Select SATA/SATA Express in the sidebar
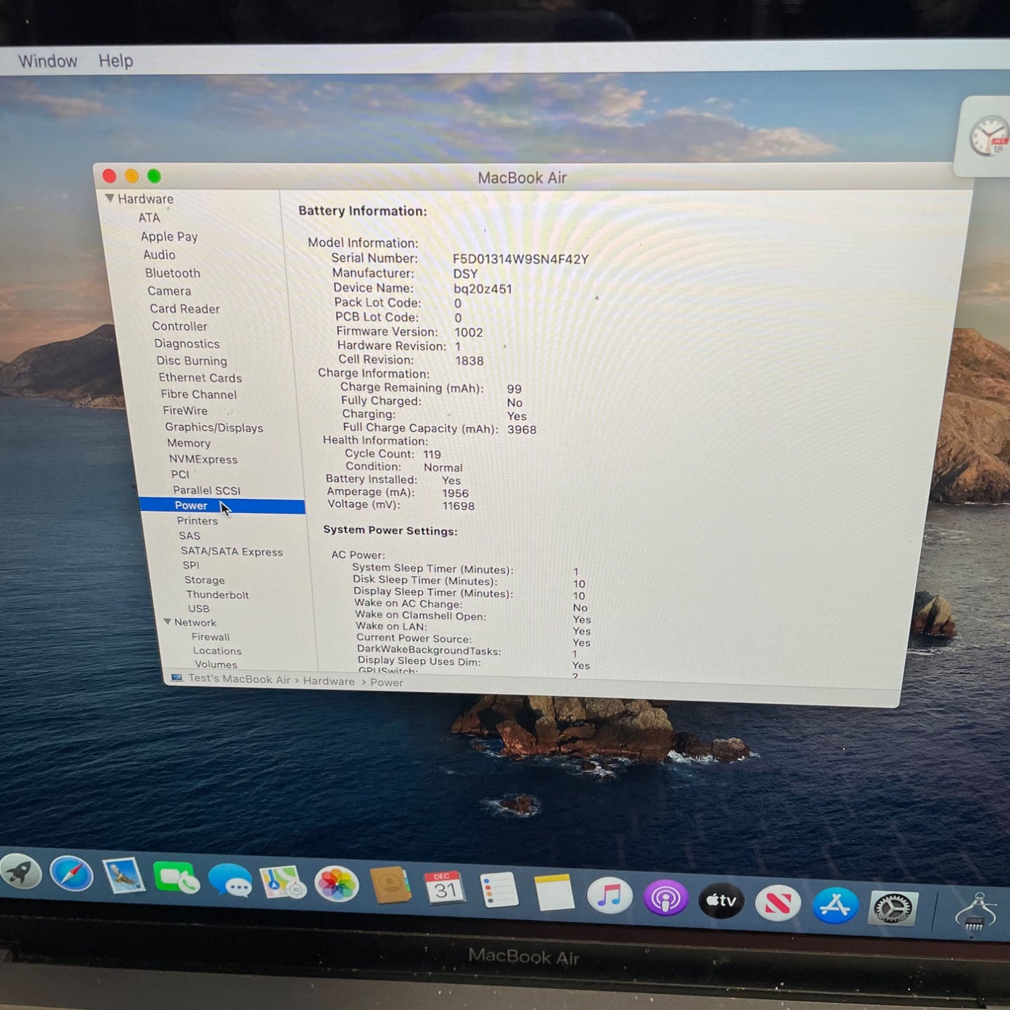1010x1010 pixels. click(x=232, y=551)
